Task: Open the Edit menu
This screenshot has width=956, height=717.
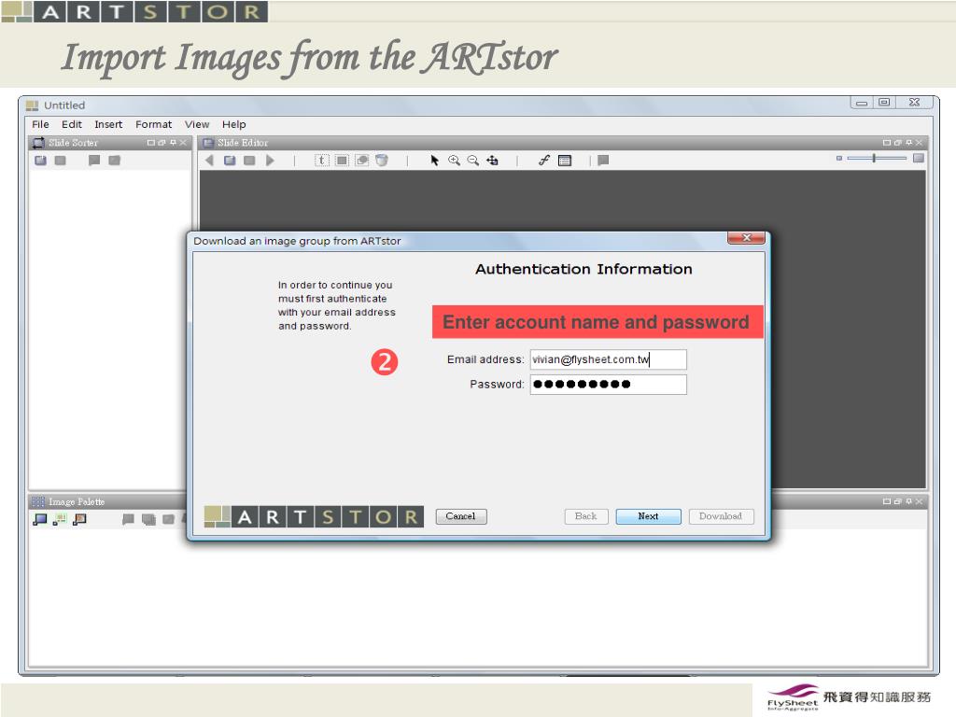Action: click(71, 124)
